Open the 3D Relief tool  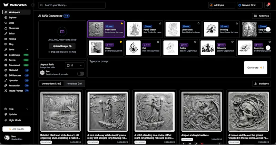(x=16, y=70)
